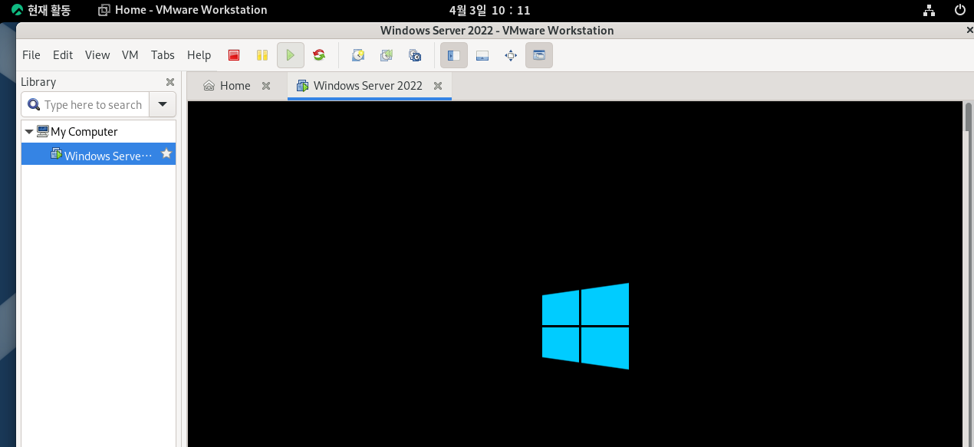Image resolution: width=974 pixels, height=447 pixels.
Task: Open the File menu
Action: (x=31, y=55)
